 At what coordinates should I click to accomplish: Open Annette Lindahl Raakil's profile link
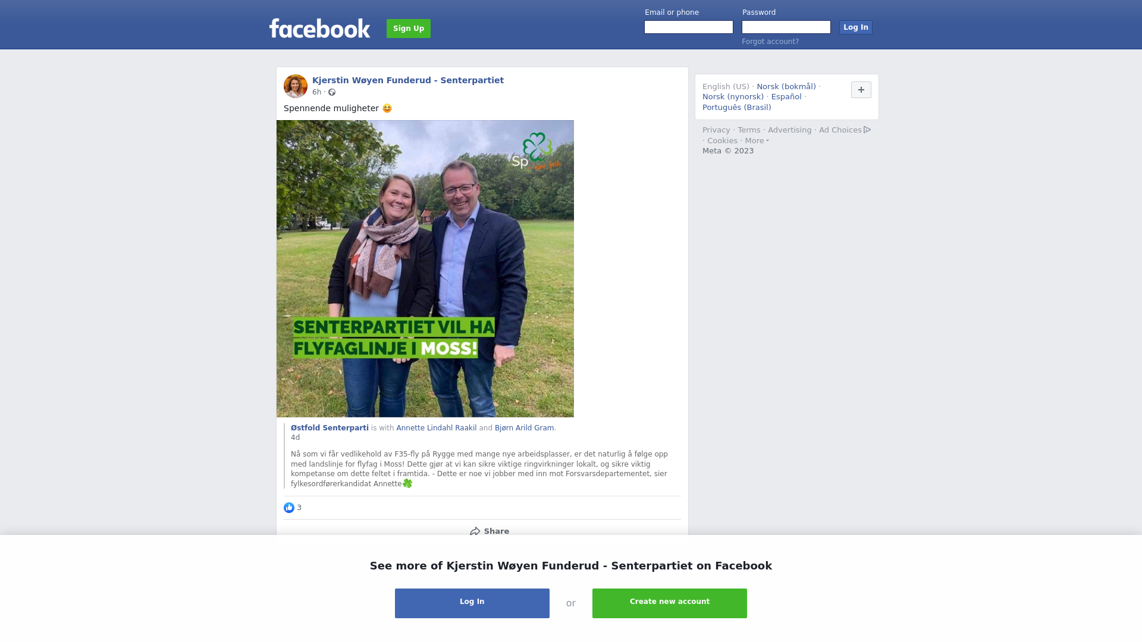pyautogui.click(x=437, y=428)
